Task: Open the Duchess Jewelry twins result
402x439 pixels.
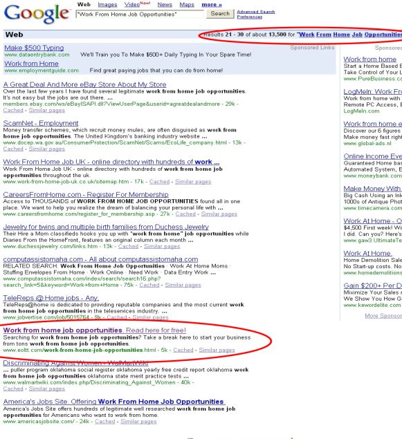Action: (106, 227)
